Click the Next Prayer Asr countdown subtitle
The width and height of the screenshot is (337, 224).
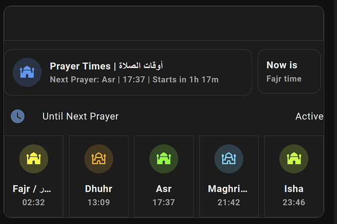pyautogui.click(x=134, y=79)
